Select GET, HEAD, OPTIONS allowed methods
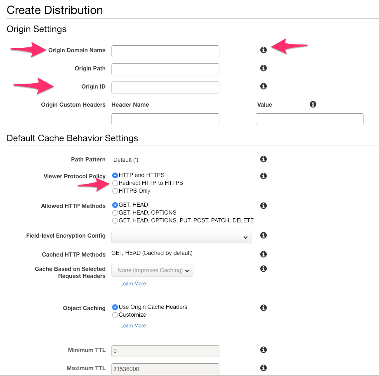379x376 pixels. pyautogui.click(x=115, y=213)
